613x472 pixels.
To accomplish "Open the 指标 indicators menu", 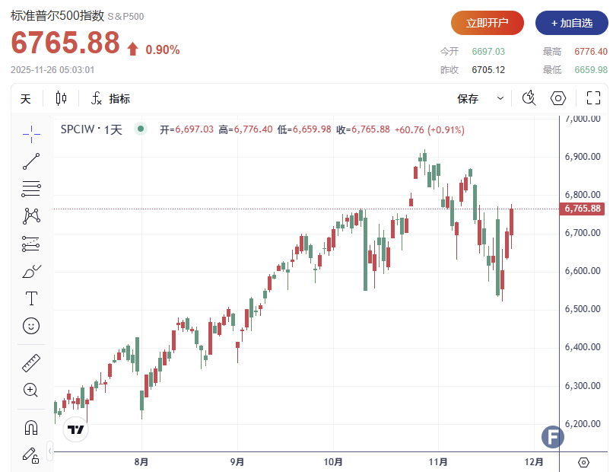I will coord(110,98).
